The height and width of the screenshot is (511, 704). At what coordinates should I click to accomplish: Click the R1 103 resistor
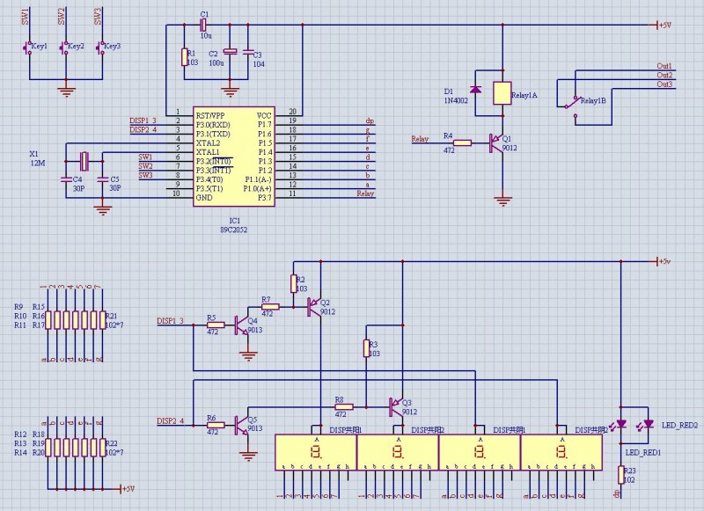click(184, 57)
